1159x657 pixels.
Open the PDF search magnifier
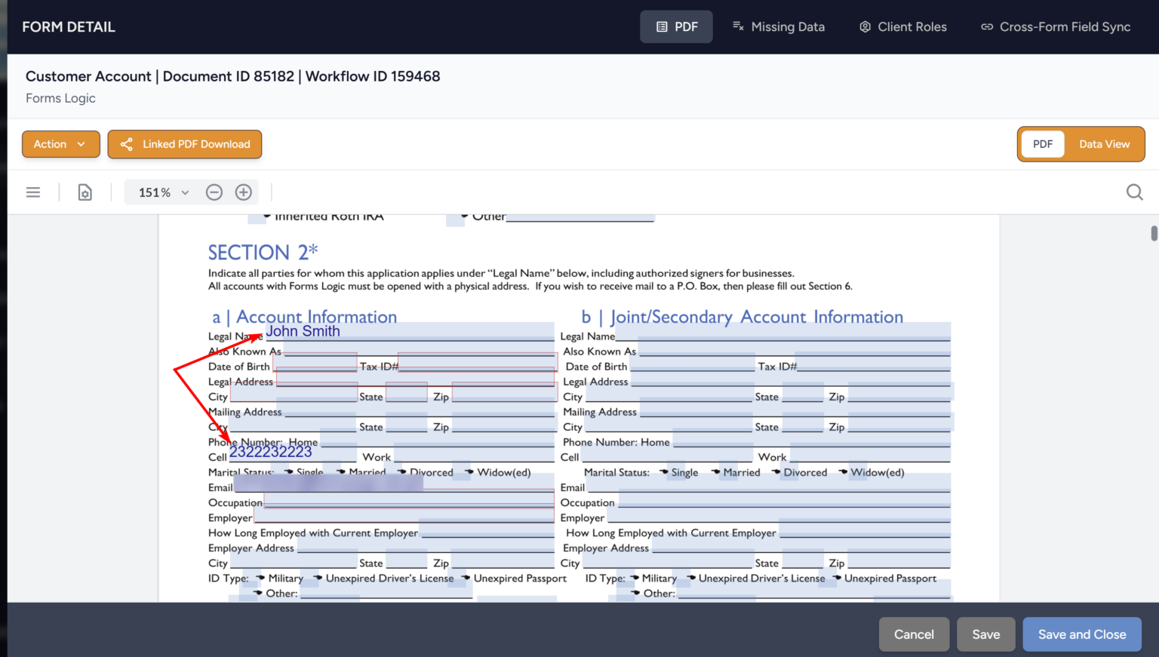tap(1134, 192)
